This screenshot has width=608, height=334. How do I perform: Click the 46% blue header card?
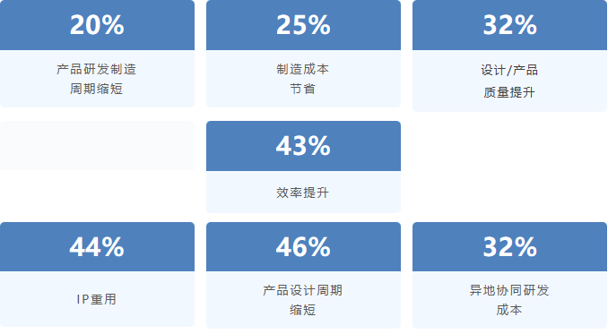(x=303, y=246)
